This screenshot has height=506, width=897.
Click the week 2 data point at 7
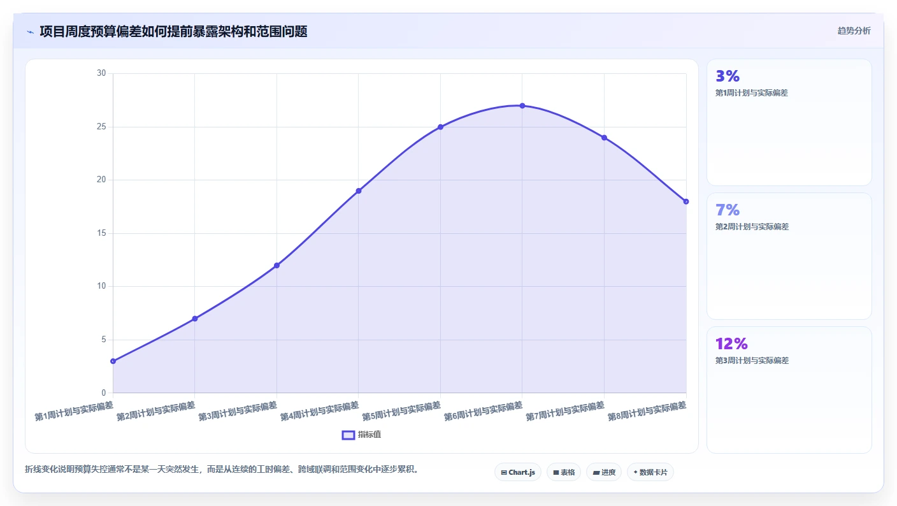(x=195, y=319)
